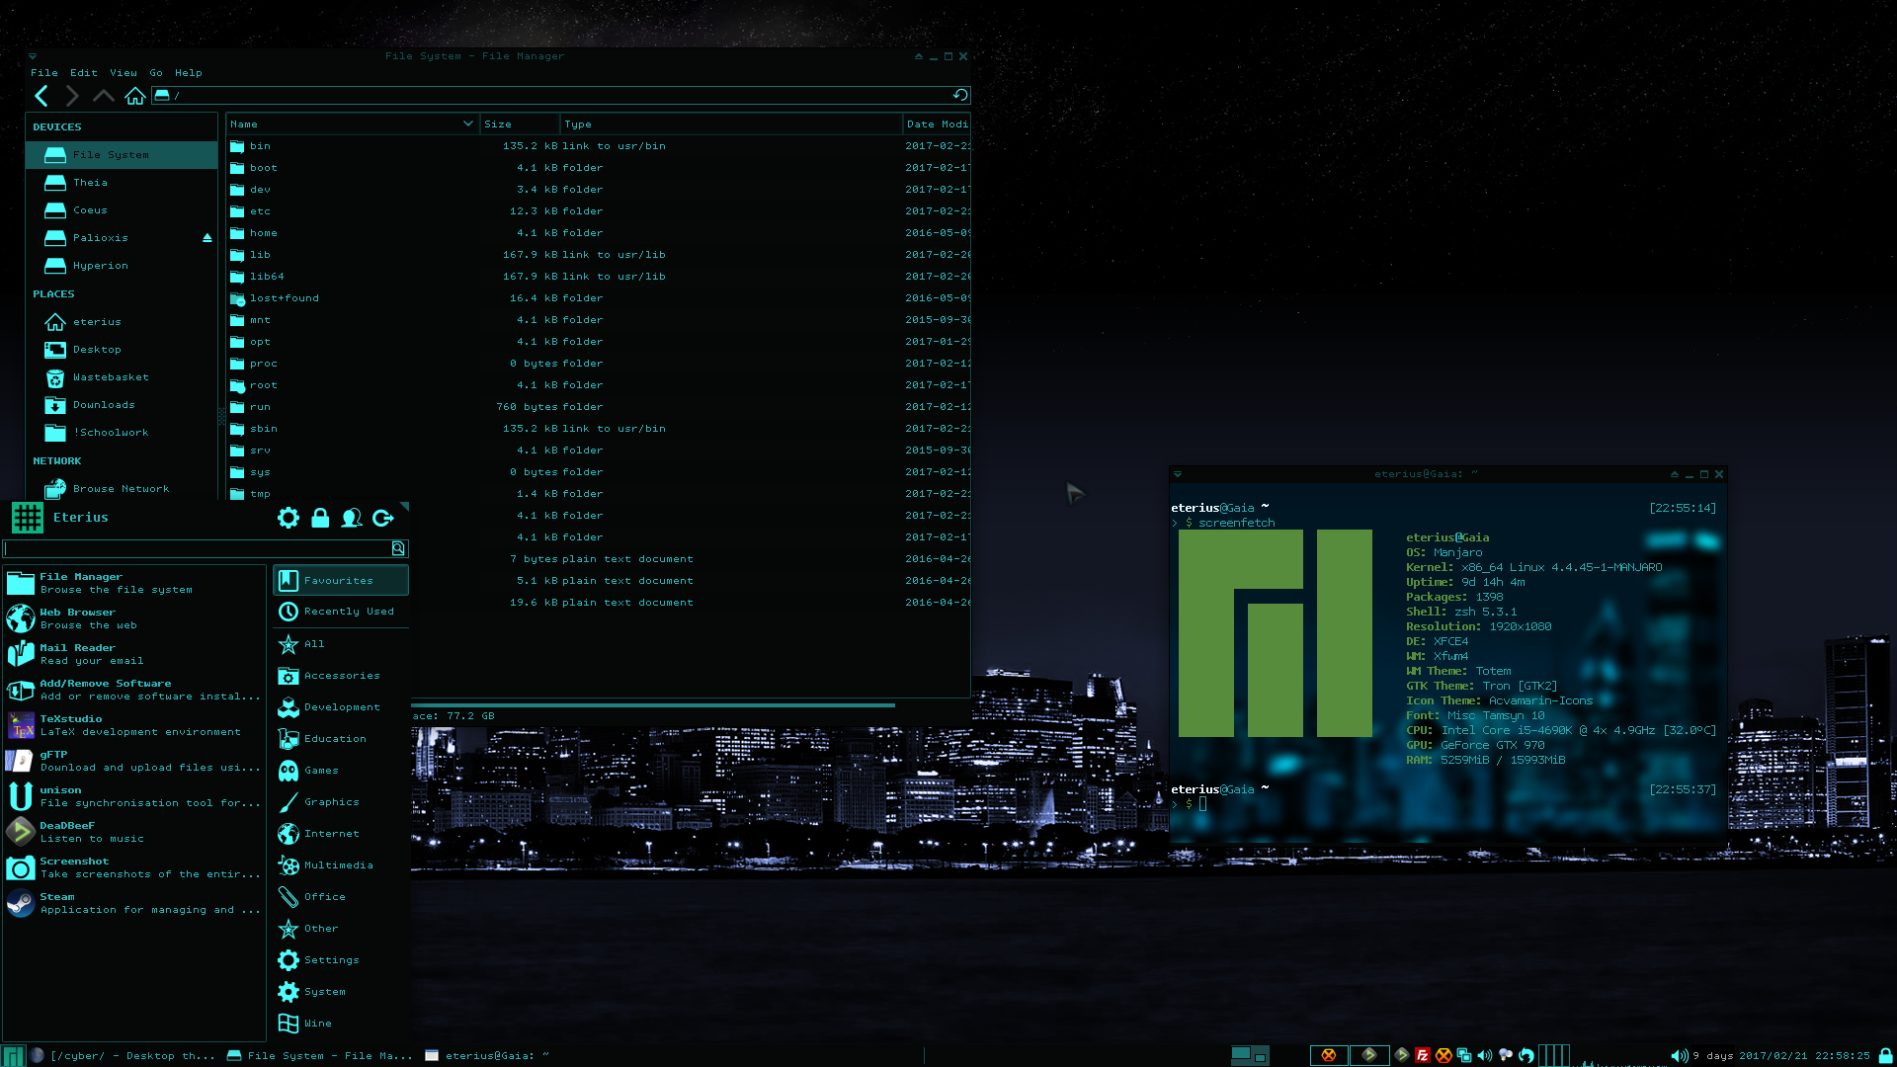Image resolution: width=1897 pixels, height=1067 pixels.
Task: Launch gFTP from the menu
Action: coord(134,761)
